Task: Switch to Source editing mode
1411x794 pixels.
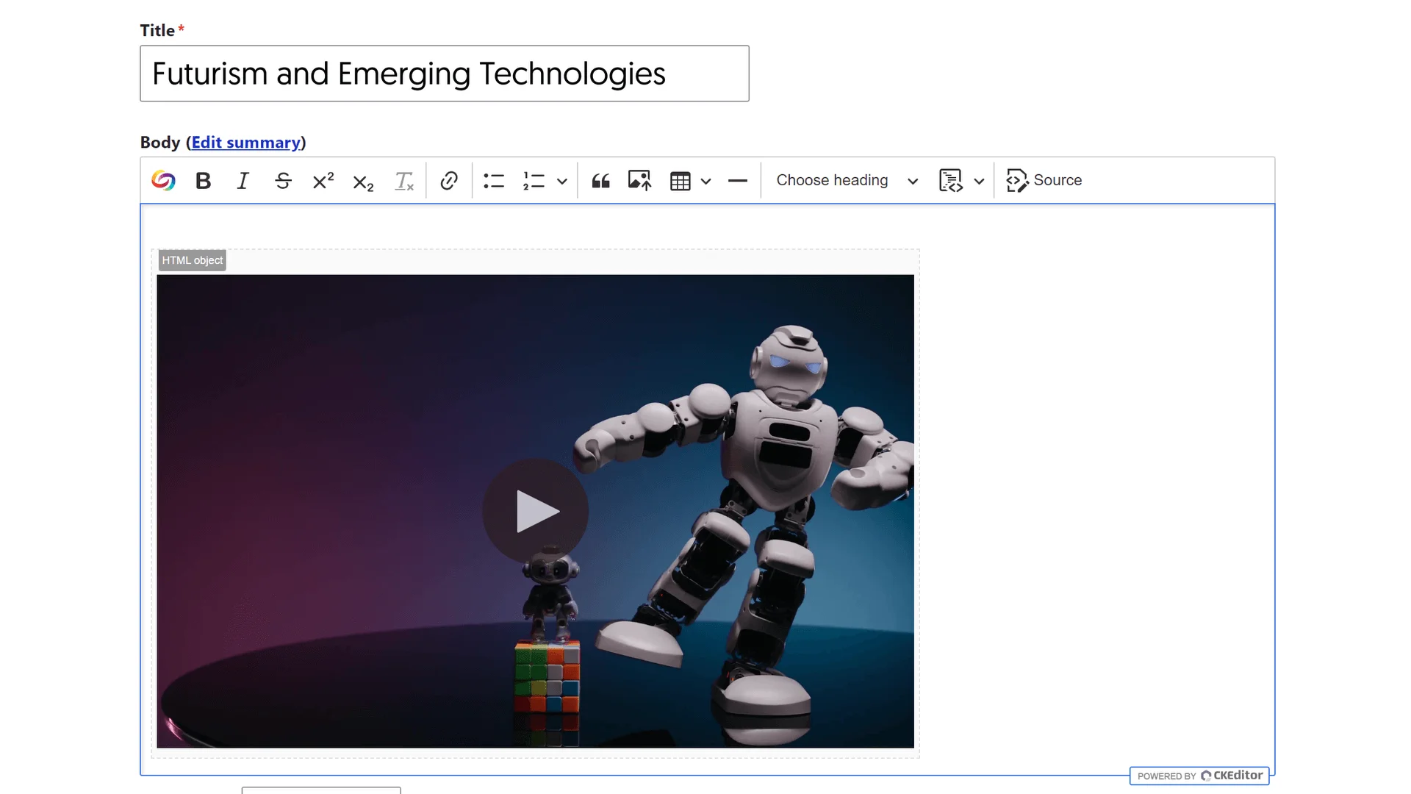Action: pyautogui.click(x=1044, y=180)
